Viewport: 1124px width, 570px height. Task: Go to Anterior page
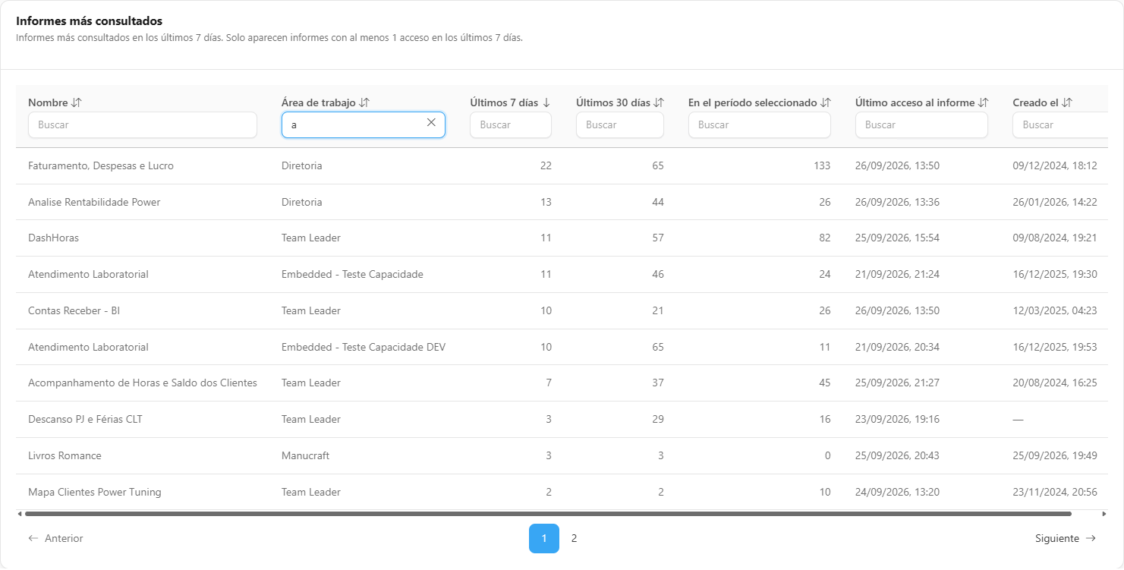coord(55,538)
